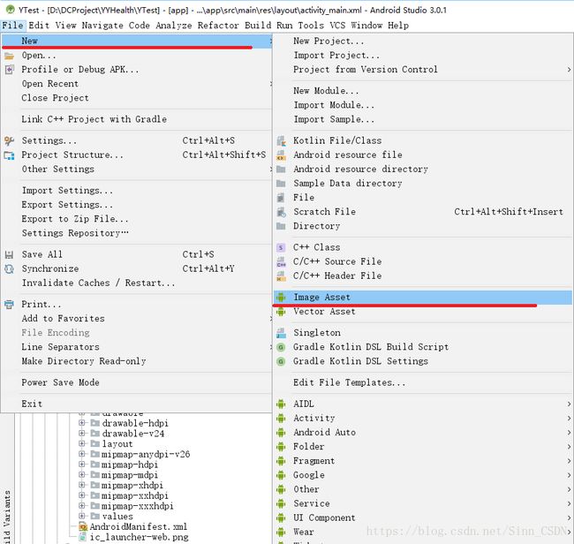Click the Gradle Kotlin DSL Settings icon

click(x=281, y=361)
